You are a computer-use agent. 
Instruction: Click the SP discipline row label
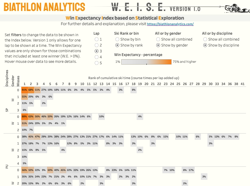tap(7, 110)
